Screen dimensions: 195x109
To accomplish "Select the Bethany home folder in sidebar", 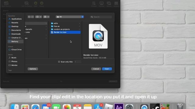I will (x=16, y=41).
